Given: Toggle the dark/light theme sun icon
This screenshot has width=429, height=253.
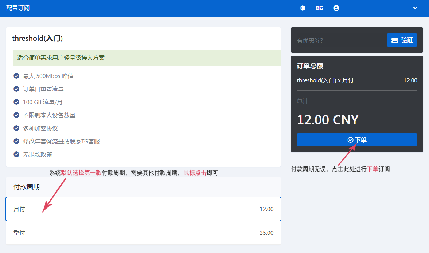Looking at the screenshot, I should pyautogui.click(x=303, y=8).
